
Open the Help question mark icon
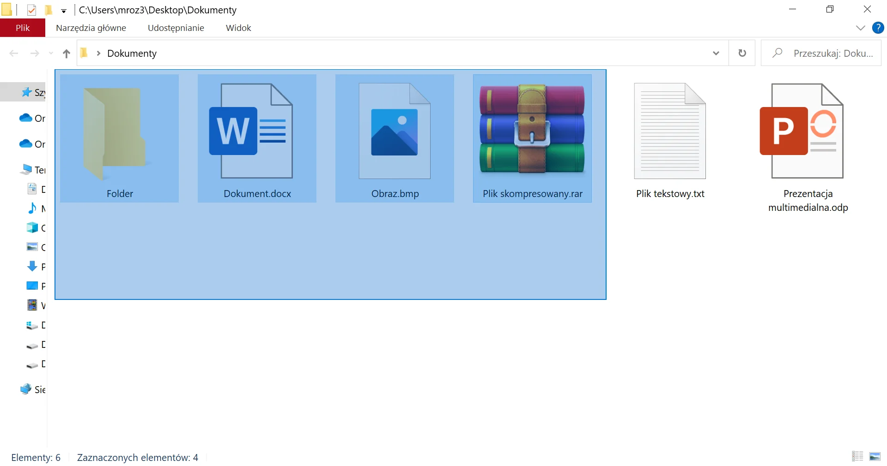coord(878,28)
